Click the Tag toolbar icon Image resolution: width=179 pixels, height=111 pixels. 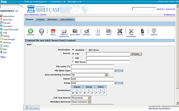(x=142, y=32)
